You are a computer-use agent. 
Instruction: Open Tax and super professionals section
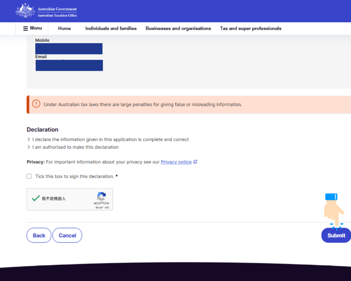[x=251, y=28]
